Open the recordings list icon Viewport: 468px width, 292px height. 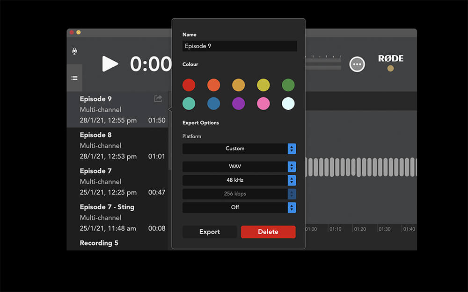coord(74,77)
